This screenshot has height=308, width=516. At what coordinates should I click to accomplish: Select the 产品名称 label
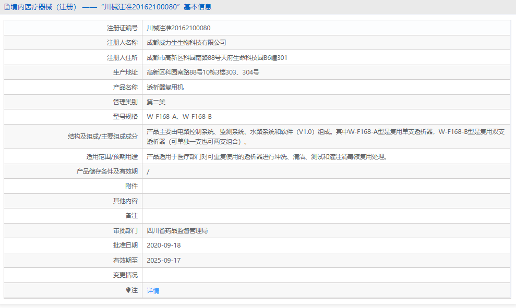[125, 87]
